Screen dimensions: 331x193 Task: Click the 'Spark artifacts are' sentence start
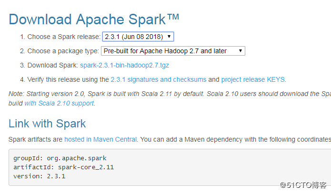[x=36, y=139]
